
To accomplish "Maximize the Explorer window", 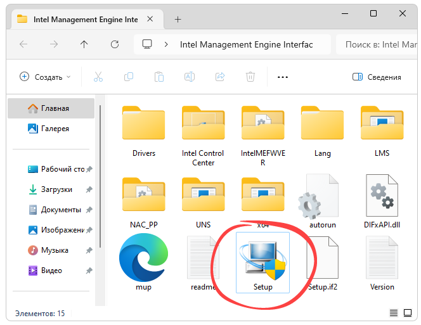I will click(x=373, y=13).
